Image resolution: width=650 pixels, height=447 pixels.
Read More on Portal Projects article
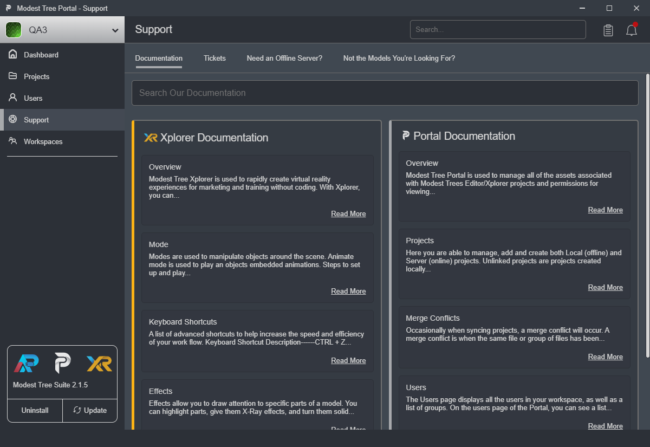[x=606, y=287]
